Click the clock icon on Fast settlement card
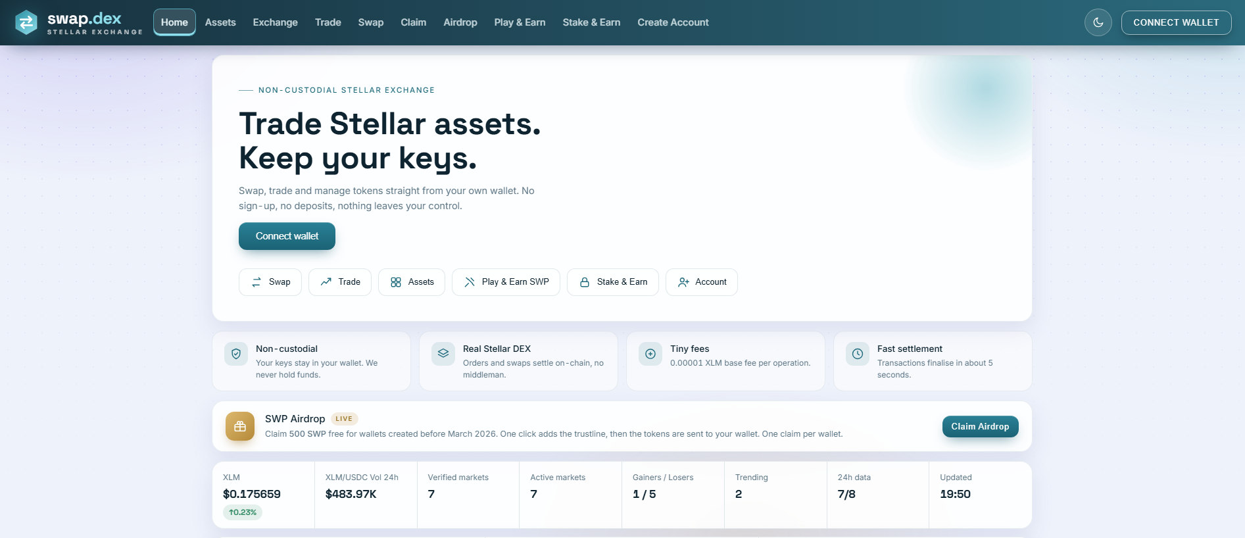 [858, 354]
